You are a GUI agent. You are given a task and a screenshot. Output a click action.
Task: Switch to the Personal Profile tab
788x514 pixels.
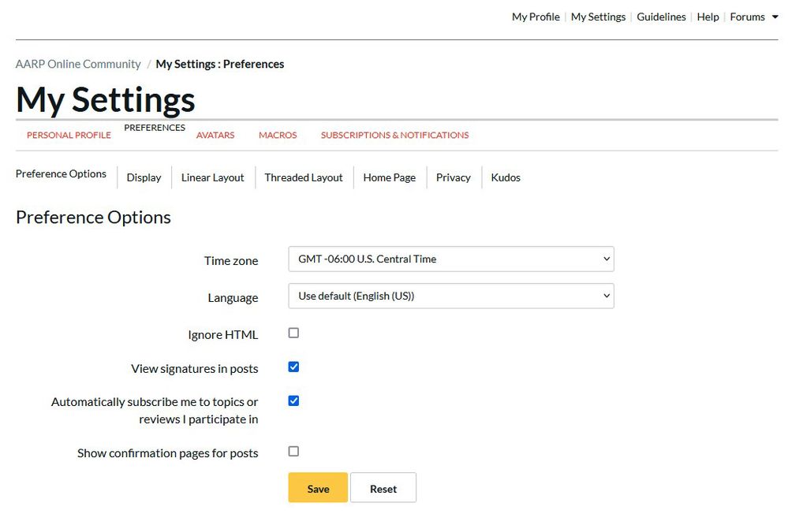click(69, 135)
